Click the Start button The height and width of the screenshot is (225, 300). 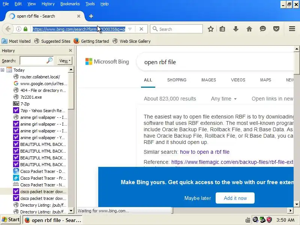tap(11, 220)
